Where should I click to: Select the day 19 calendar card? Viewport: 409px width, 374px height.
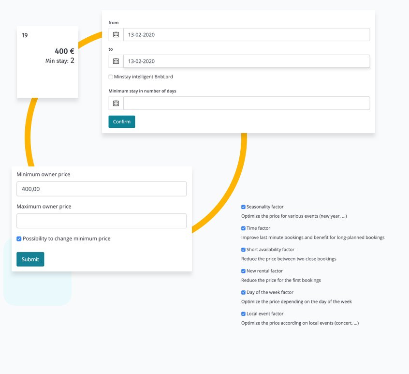[47, 62]
